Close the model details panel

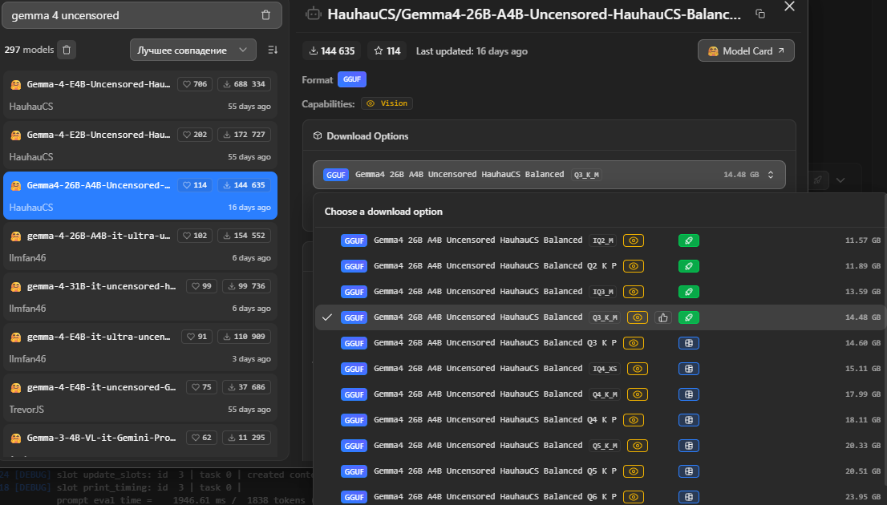(789, 6)
